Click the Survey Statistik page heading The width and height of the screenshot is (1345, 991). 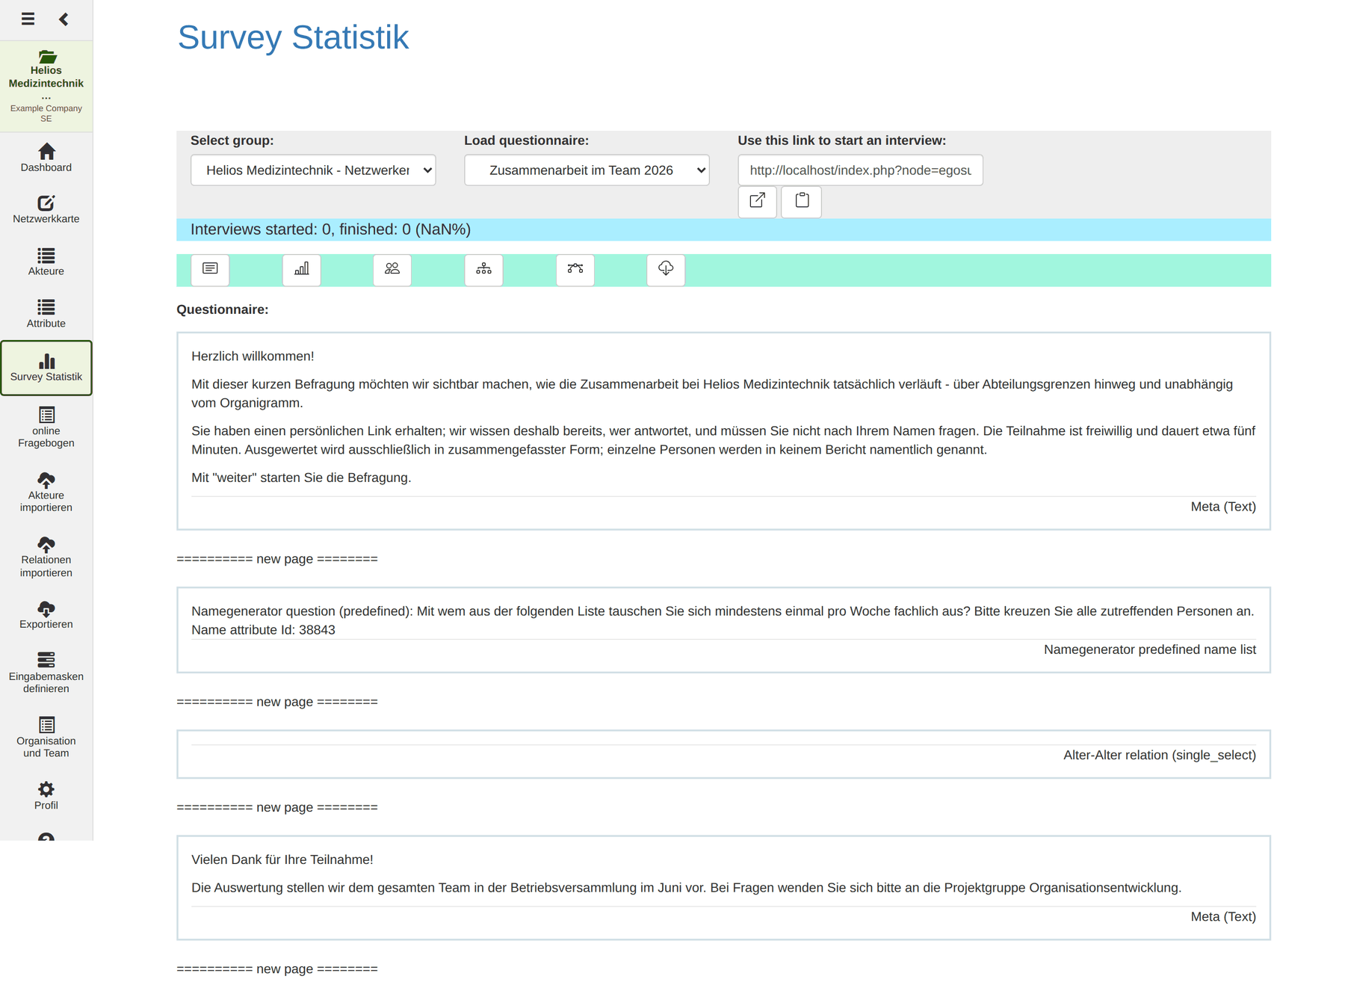(293, 37)
